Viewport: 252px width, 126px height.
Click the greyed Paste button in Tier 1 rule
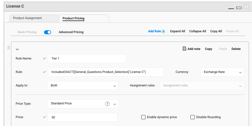click(x=223, y=49)
